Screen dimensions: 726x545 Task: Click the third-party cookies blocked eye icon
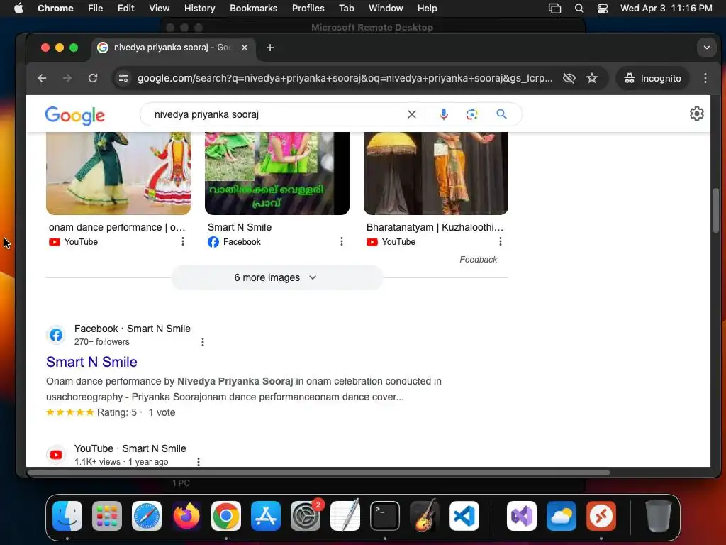point(569,78)
